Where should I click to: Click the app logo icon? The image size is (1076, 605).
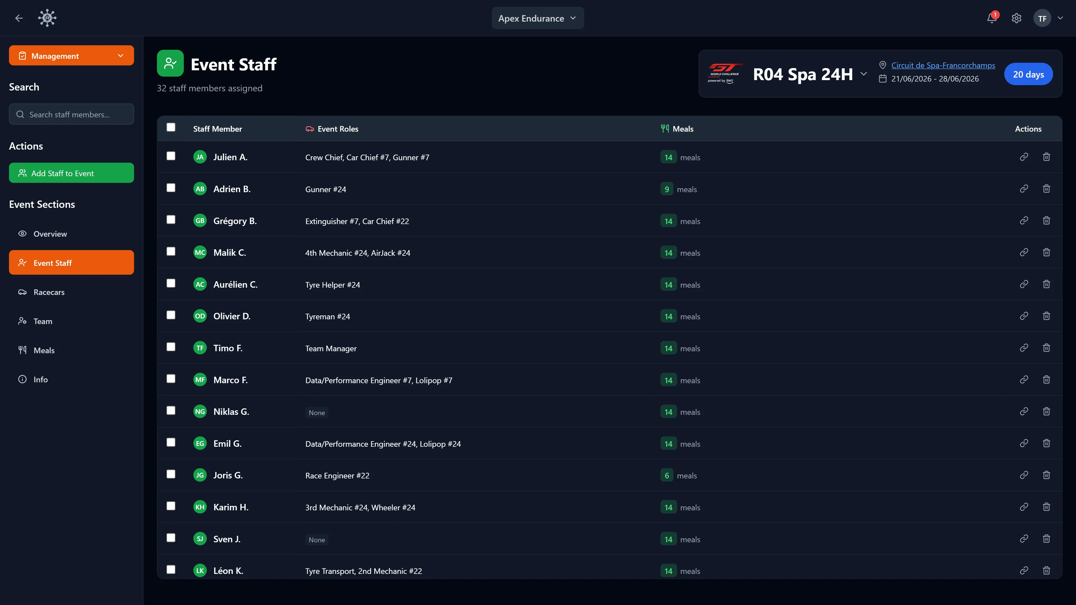(x=47, y=18)
